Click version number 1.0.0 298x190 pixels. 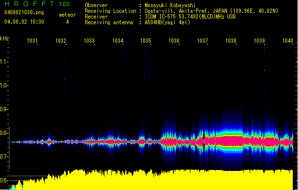tap(64, 4)
